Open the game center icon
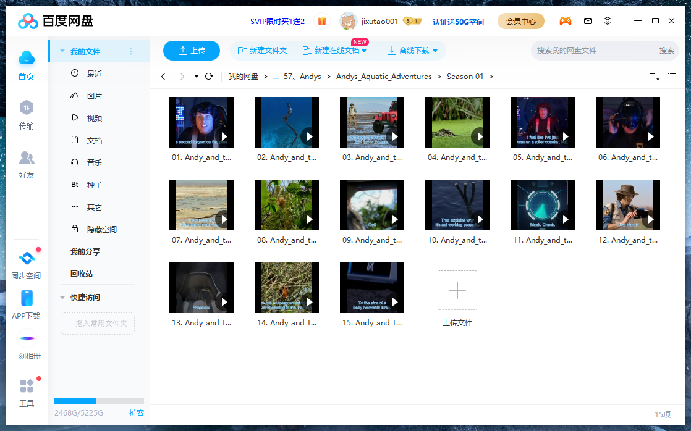 point(566,21)
